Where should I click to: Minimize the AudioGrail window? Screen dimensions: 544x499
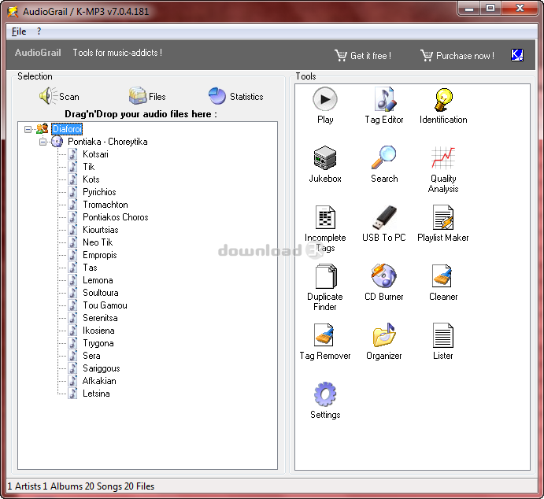pos(469,9)
